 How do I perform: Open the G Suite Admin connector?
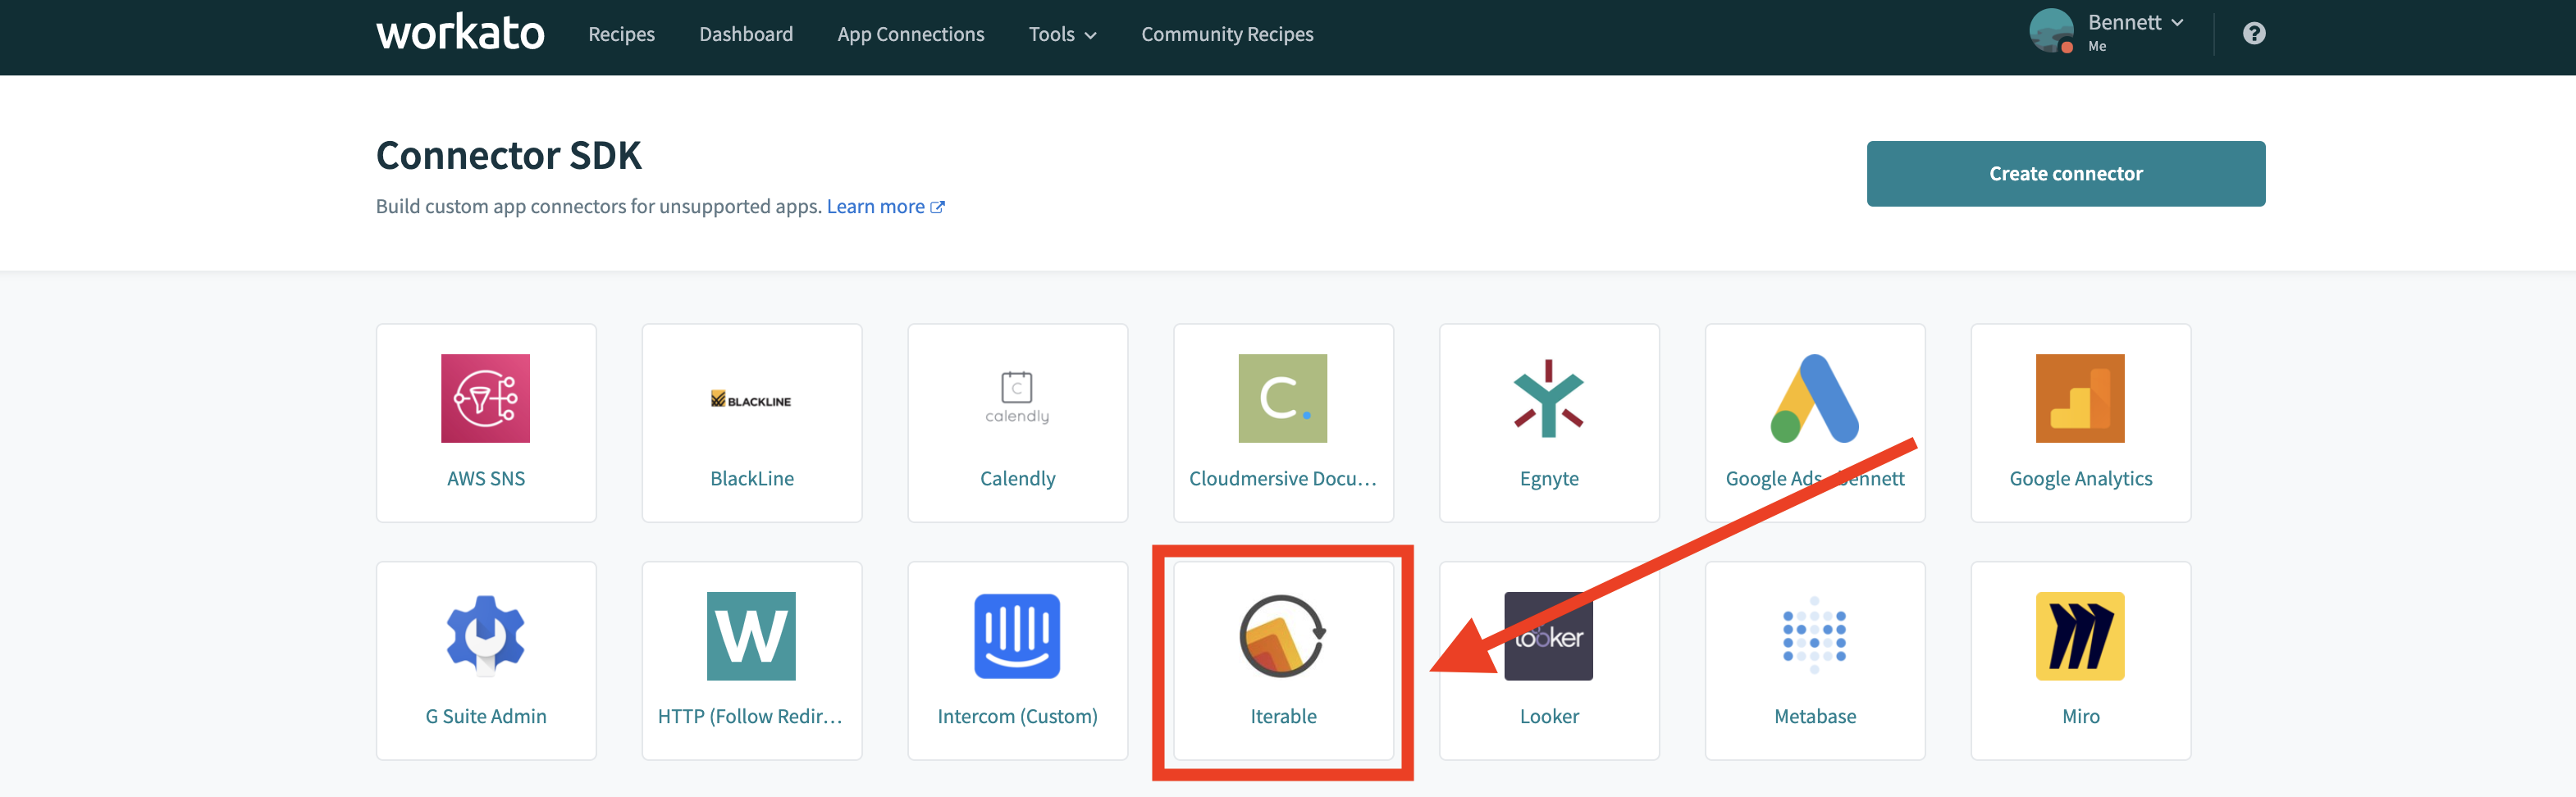click(x=486, y=660)
